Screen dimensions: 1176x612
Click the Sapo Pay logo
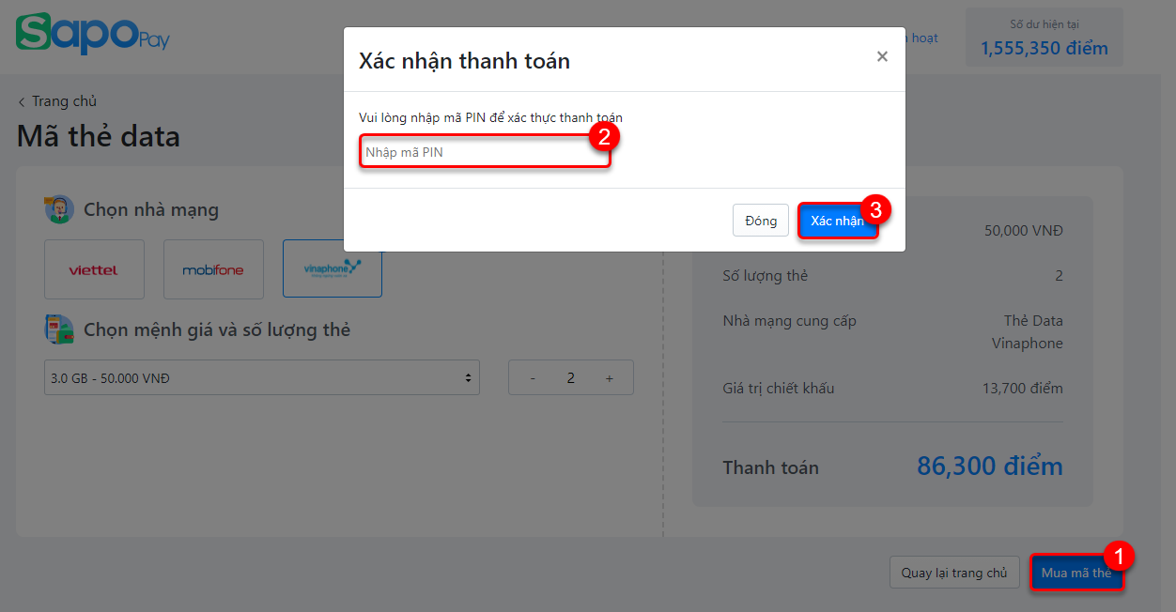93,34
